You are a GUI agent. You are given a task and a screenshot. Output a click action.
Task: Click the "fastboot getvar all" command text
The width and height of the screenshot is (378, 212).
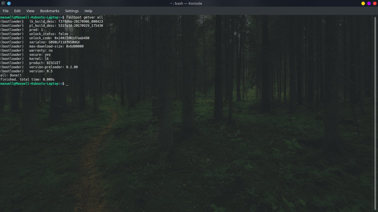point(84,17)
